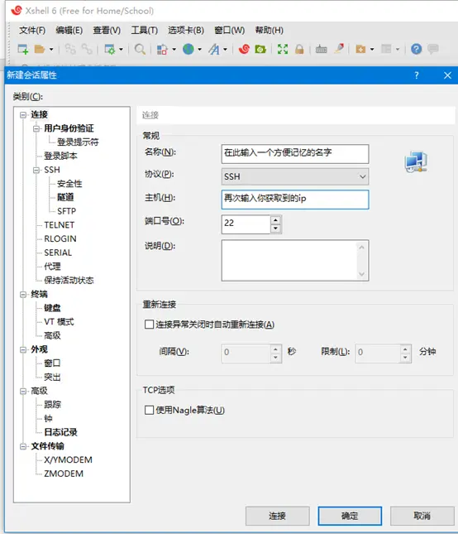Viewport: 458px width, 534px height.
Task: Enable auto reconnect on abnormal close
Action: pos(149,325)
